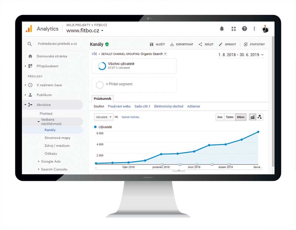Click the Uložit button label
The width and height of the screenshot is (296, 230).
pos(160,44)
